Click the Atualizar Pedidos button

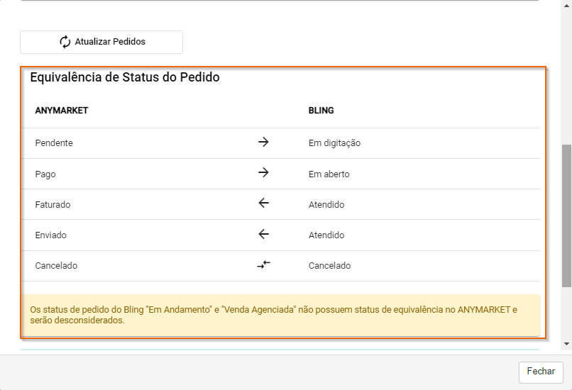[101, 43]
